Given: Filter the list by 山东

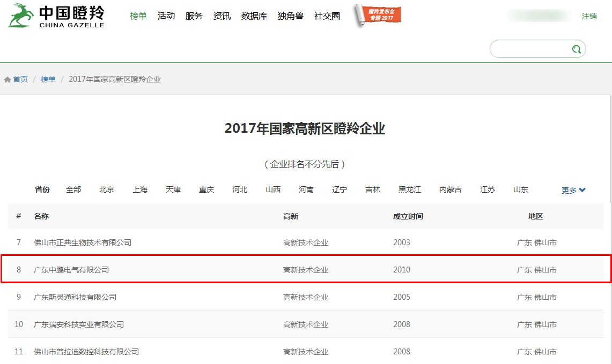Looking at the screenshot, I should point(520,189).
